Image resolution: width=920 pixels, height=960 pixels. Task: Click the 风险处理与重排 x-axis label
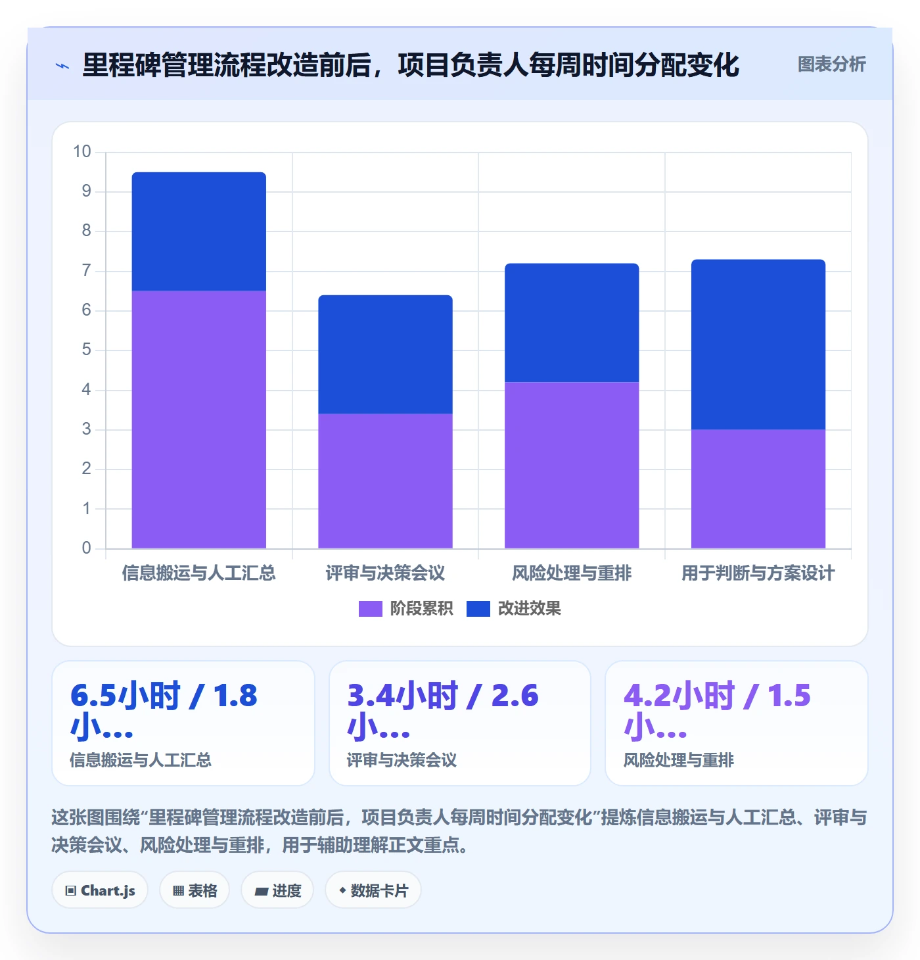tap(572, 573)
